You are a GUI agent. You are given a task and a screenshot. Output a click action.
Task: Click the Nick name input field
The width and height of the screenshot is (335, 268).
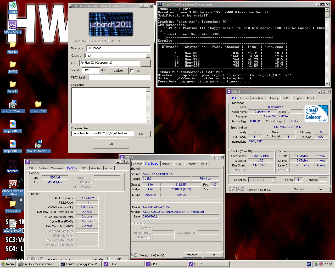pyautogui.click(x=118, y=48)
